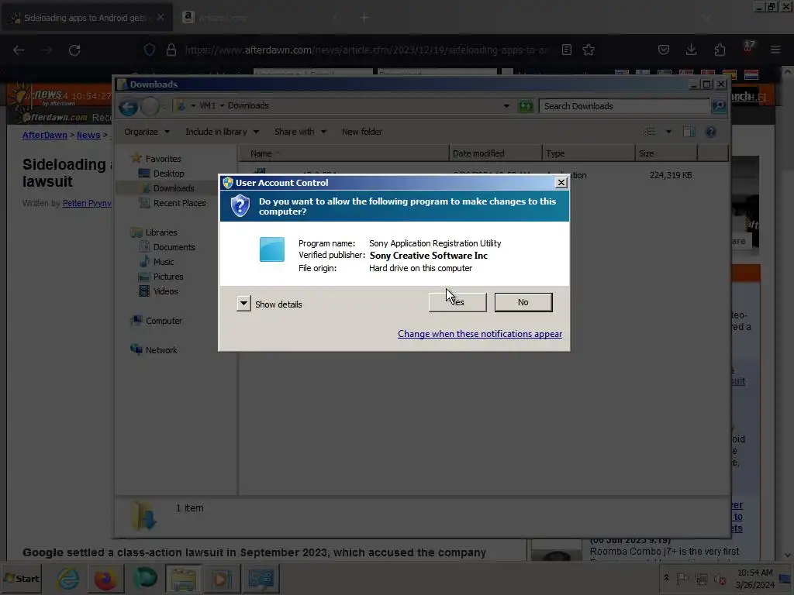The height and width of the screenshot is (595, 794).
Task: Click change view icon in Explorer toolbar
Action: click(651, 132)
